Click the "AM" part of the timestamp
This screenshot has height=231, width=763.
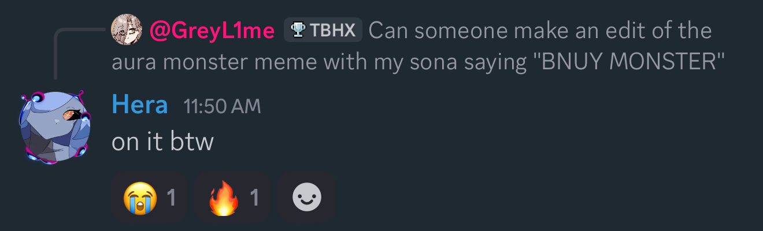(x=247, y=106)
